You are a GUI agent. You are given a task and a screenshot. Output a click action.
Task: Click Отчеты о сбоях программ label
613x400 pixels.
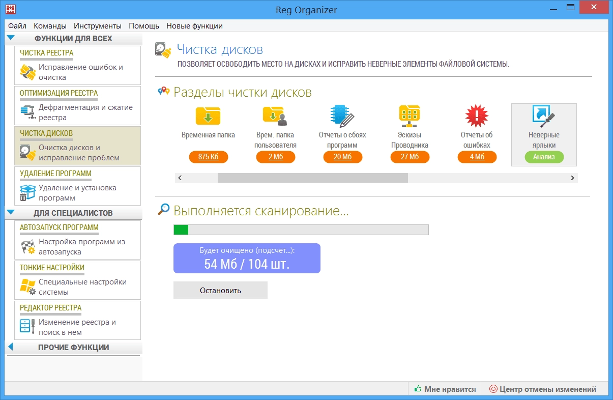tap(342, 140)
